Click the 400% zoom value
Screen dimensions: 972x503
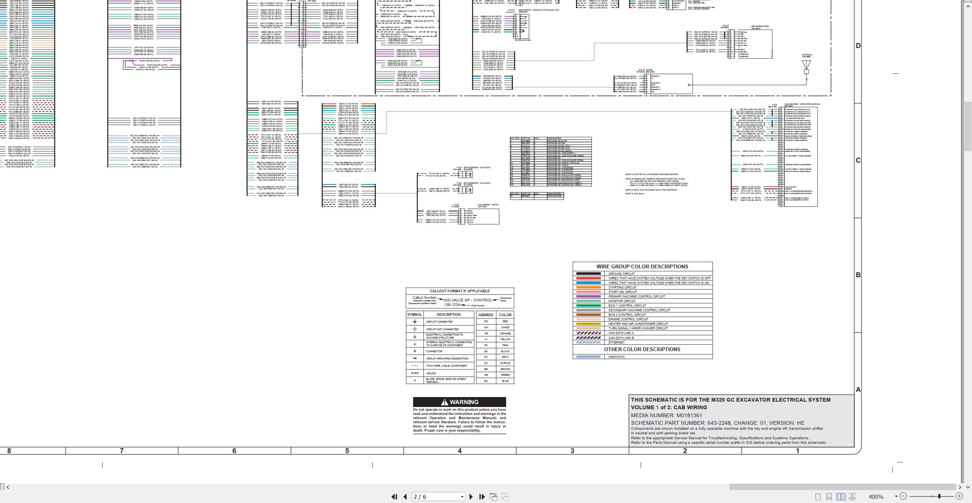pos(876,497)
